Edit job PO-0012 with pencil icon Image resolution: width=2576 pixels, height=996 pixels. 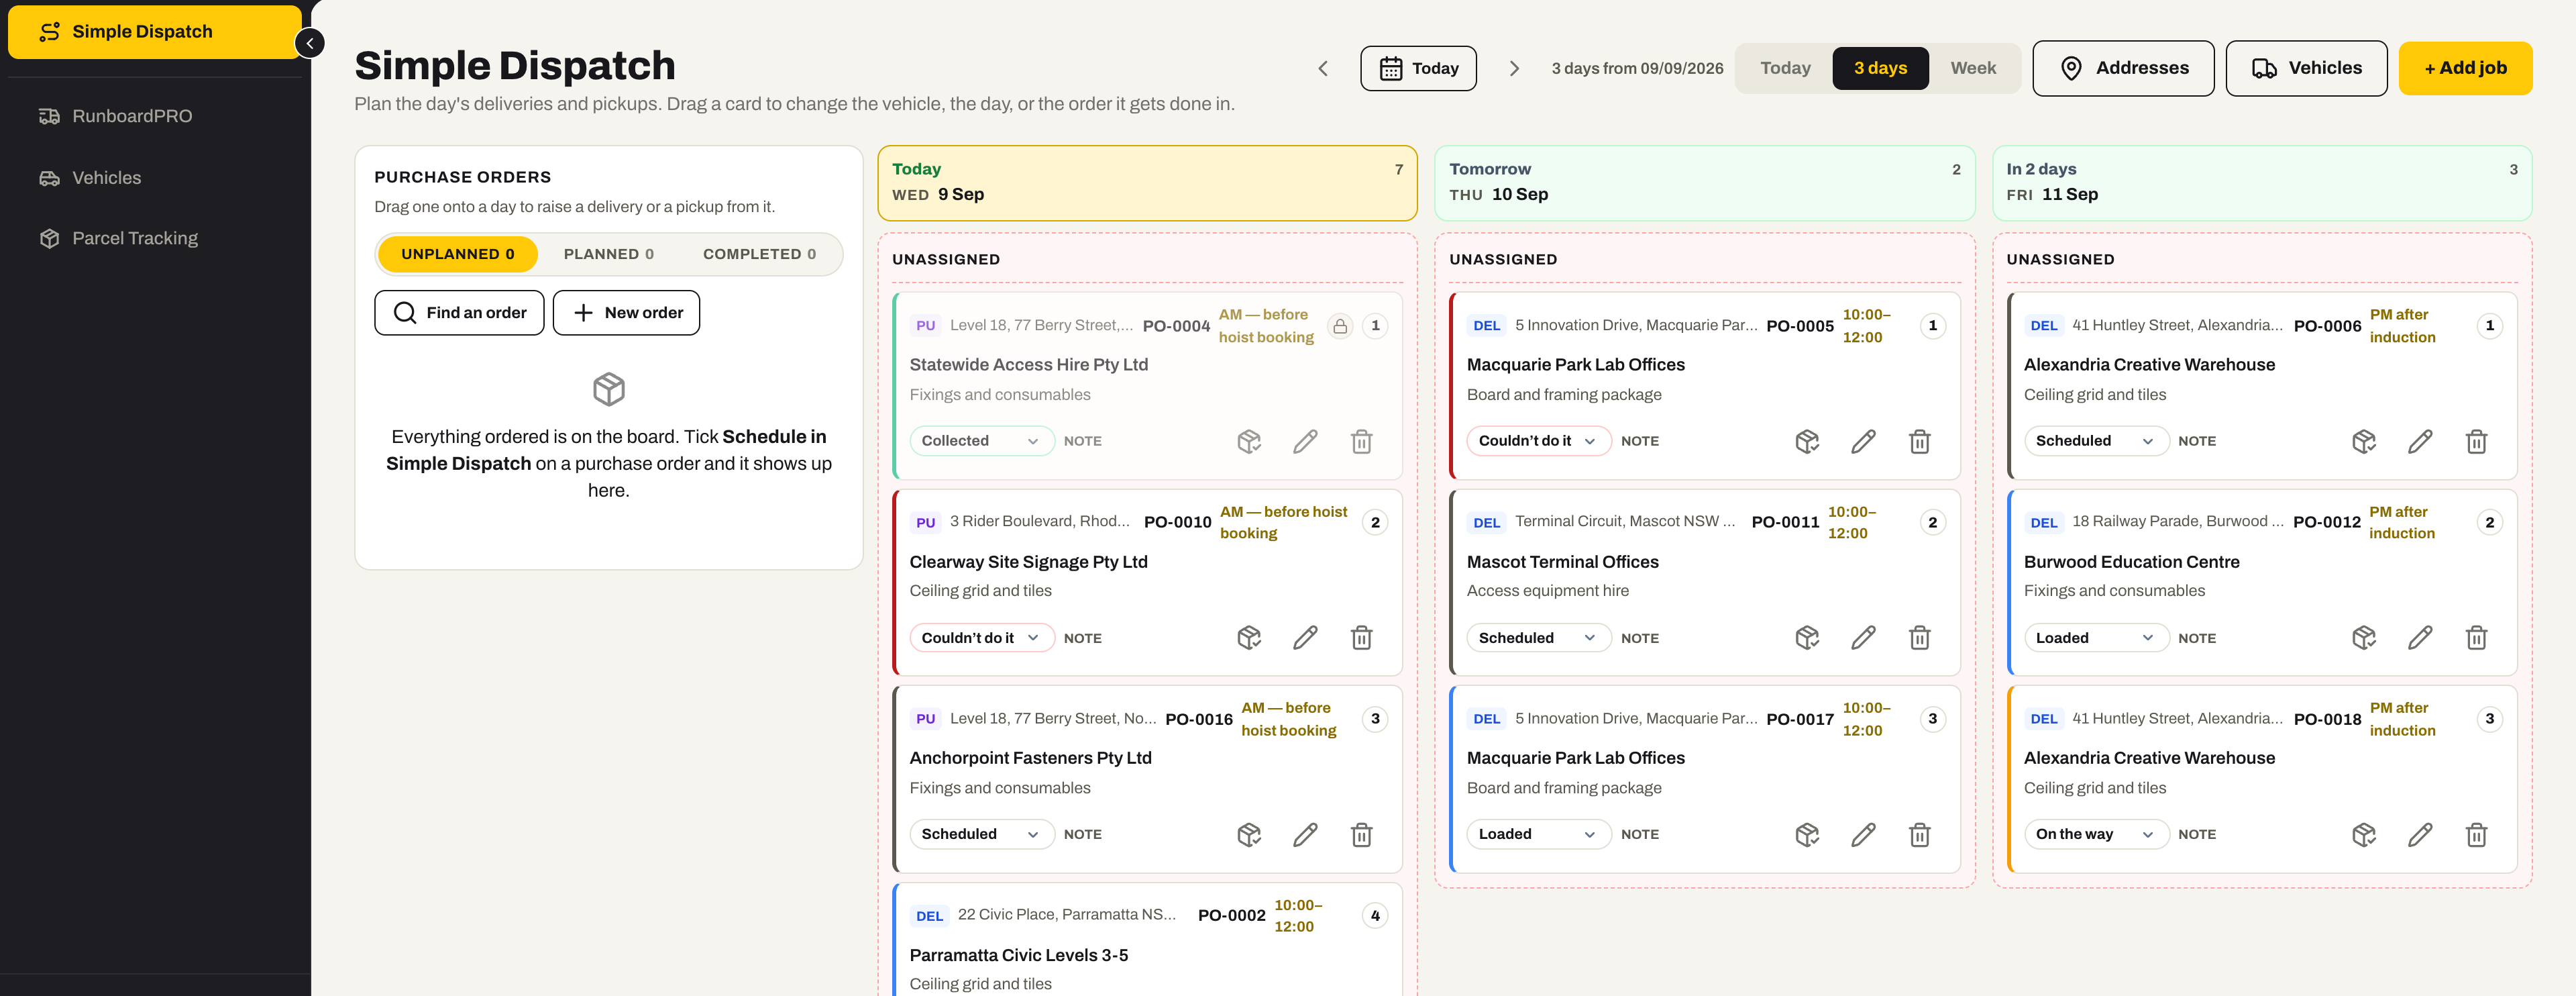click(x=2420, y=638)
